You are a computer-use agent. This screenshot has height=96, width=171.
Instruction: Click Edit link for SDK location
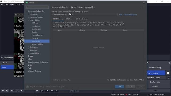point(121,15)
